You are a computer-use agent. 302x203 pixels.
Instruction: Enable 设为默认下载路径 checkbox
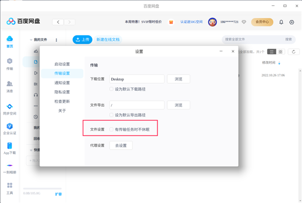click(x=112, y=89)
